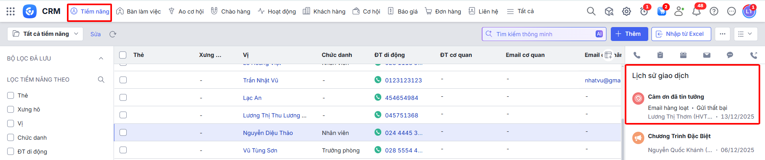This screenshot has height=160, width=765.
Task: Open the calendar icon in side panel
Action: (x=683, y=55)
